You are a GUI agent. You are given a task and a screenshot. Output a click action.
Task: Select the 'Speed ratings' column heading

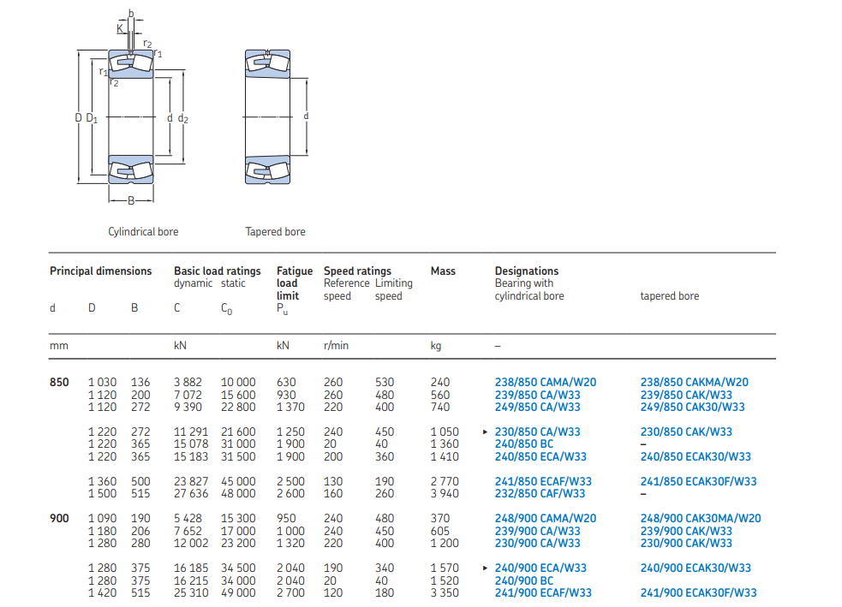(357, 271)
